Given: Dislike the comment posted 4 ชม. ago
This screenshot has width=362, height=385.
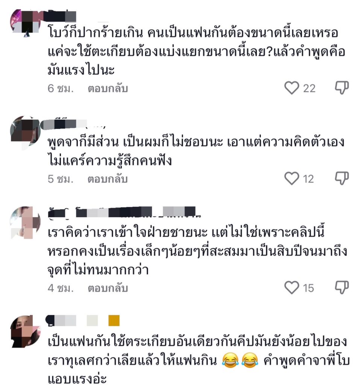Looking at the screenshot, I should click(x=342, y=287).
